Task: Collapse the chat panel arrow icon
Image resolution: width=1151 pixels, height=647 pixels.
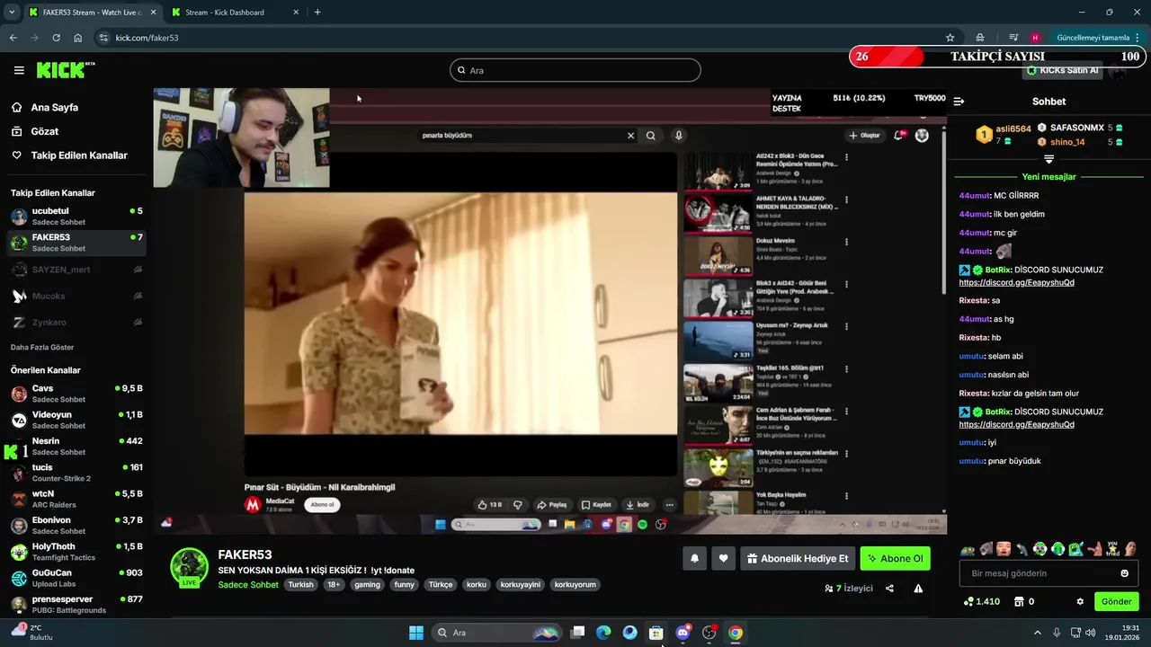Action: 959,102
